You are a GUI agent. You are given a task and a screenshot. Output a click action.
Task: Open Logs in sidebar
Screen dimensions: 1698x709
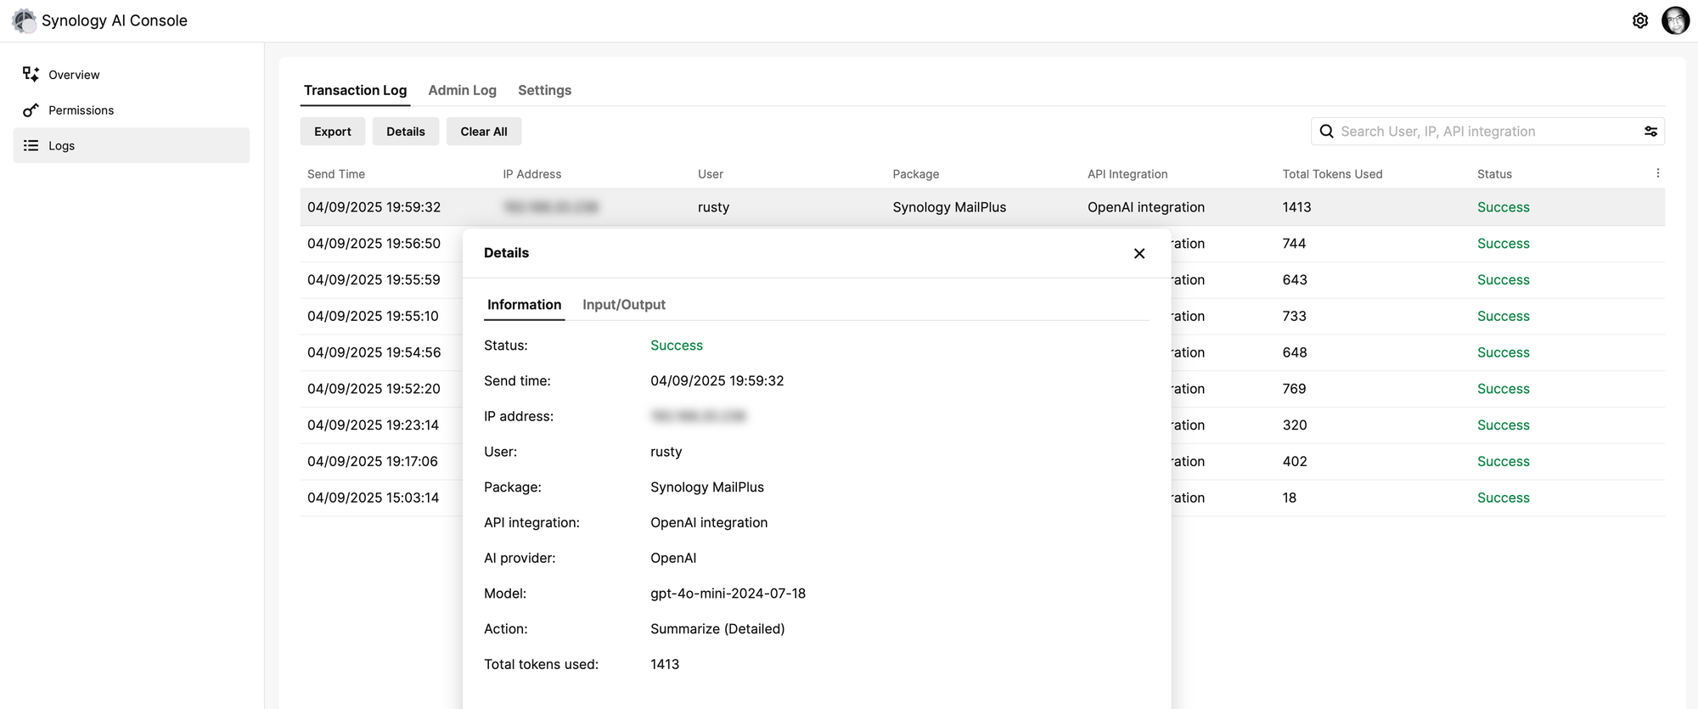click(132, 145)
